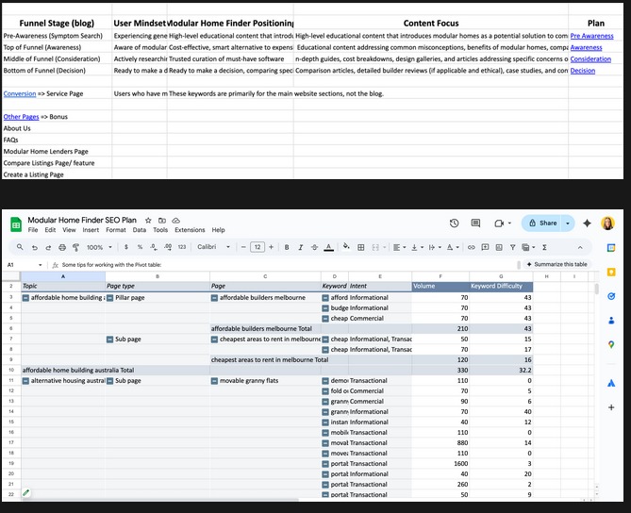631x513 pixels.
Task: Collapse the movable granny flats group
Action: pyautogui.click(x=215, y=380)
